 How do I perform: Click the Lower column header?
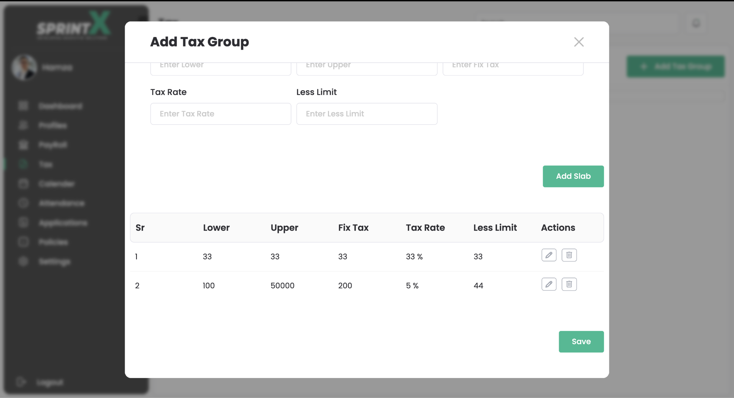pos(216,227)
